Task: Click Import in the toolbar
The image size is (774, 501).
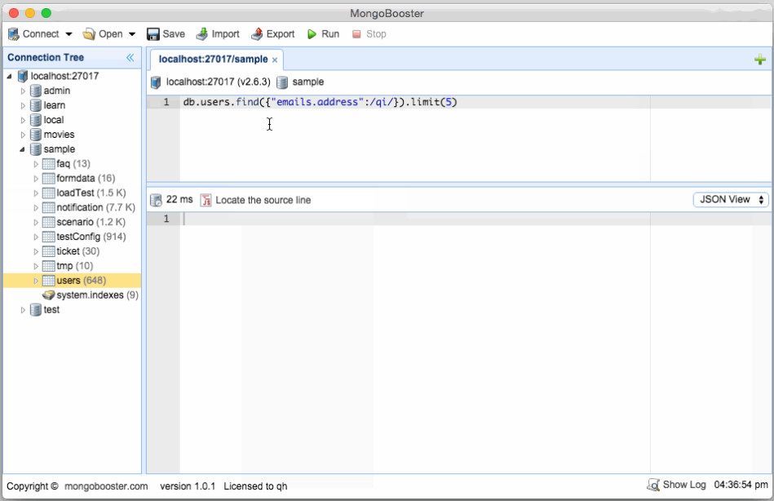Action: (218, 34)
